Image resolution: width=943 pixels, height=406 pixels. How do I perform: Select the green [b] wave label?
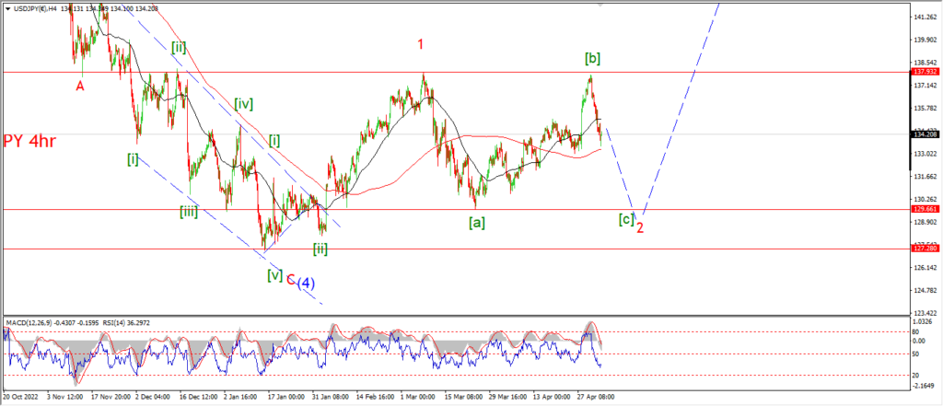[x=593, y=59]
